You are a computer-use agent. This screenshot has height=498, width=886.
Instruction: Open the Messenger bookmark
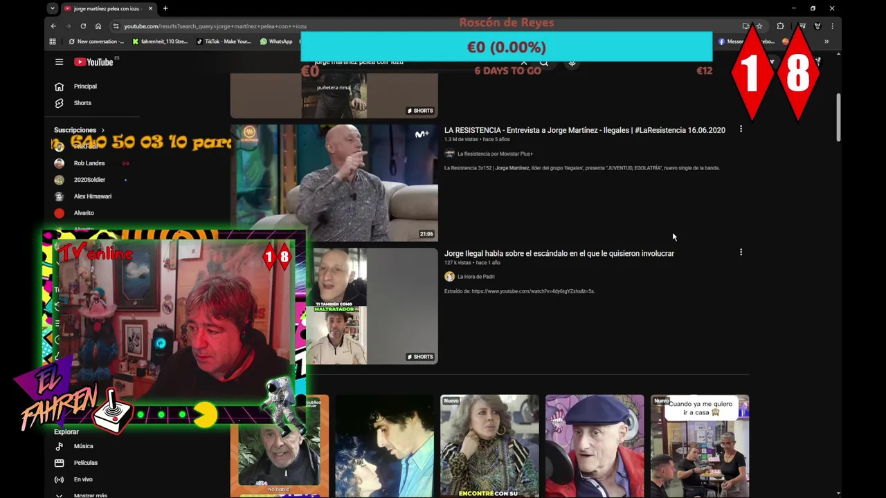click(745, 41)
